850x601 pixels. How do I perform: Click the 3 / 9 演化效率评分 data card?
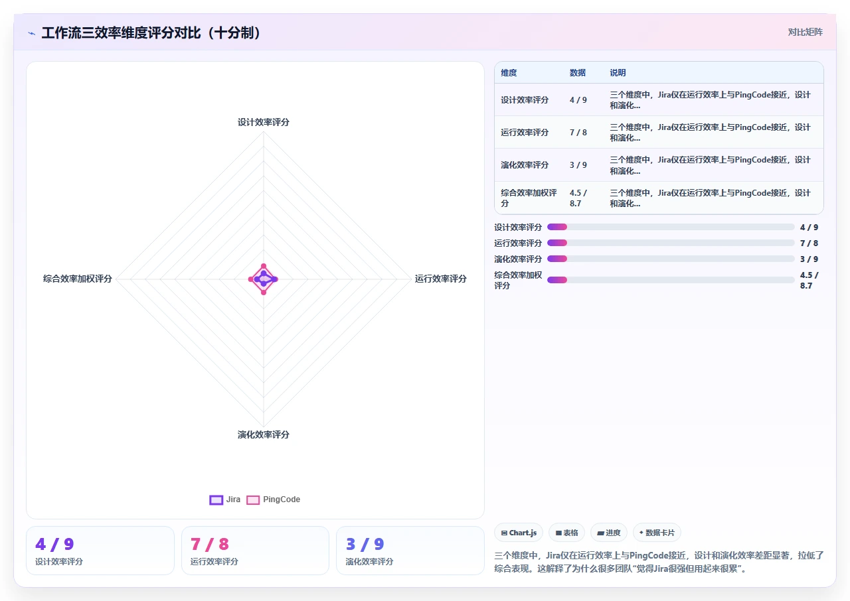(410, 551)
